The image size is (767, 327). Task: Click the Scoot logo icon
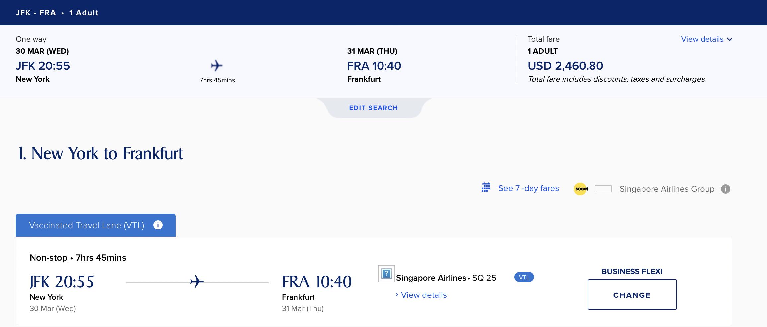(x=581, y=189)
